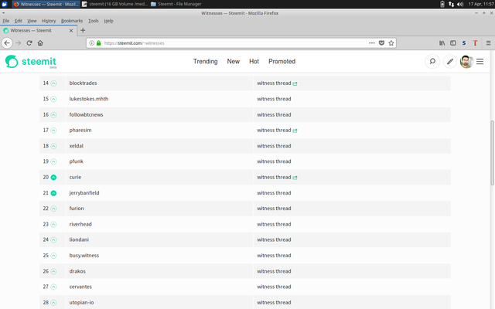Image resolution: width=495 pixels, height=309 pixels.
Task: Open a new browser tab
Action: click(x=83, y=30)
